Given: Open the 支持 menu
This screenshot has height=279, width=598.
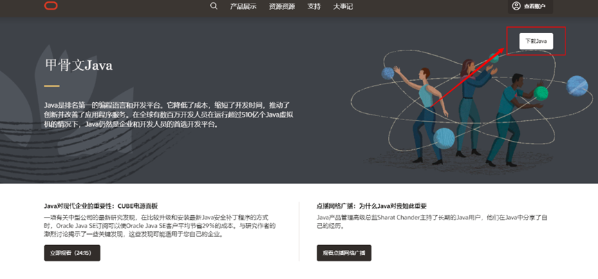Looking at the screenshot, I should click(x=314, y=6).
